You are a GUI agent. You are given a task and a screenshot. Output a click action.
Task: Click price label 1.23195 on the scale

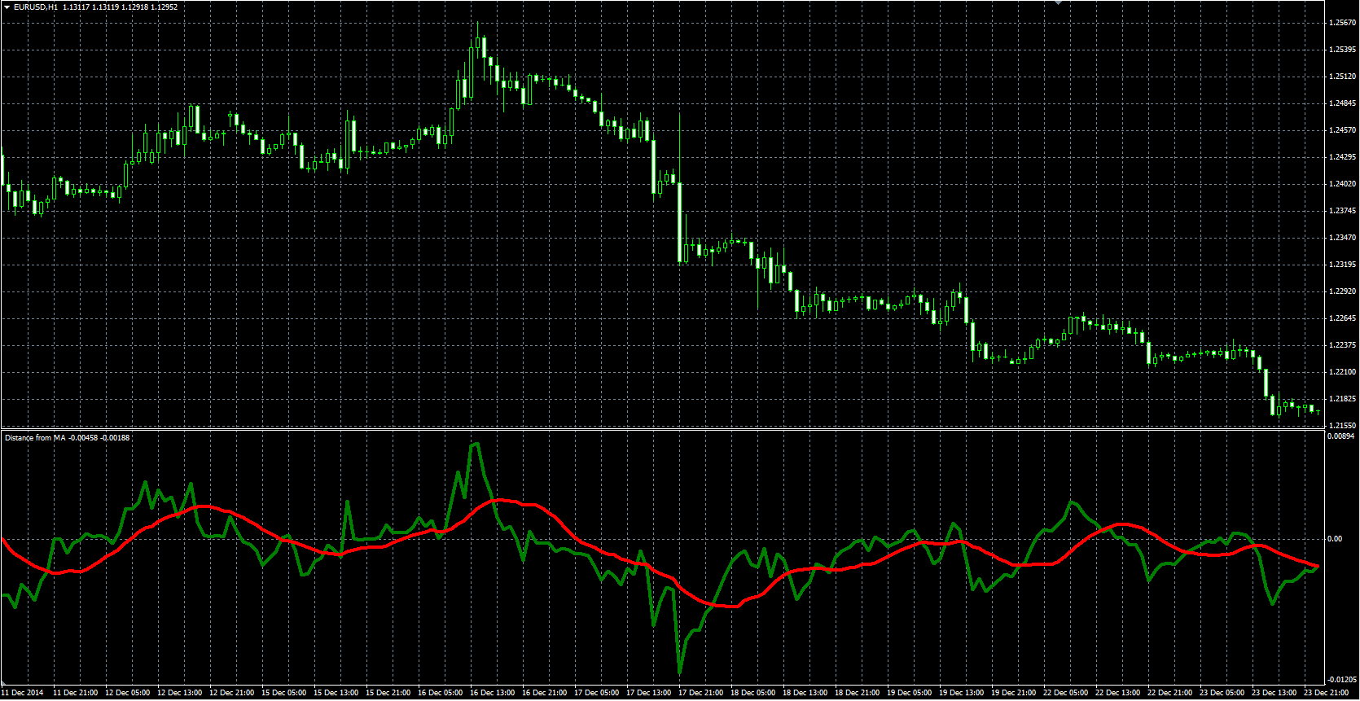pyautogui.click(x=1342, y=265)
